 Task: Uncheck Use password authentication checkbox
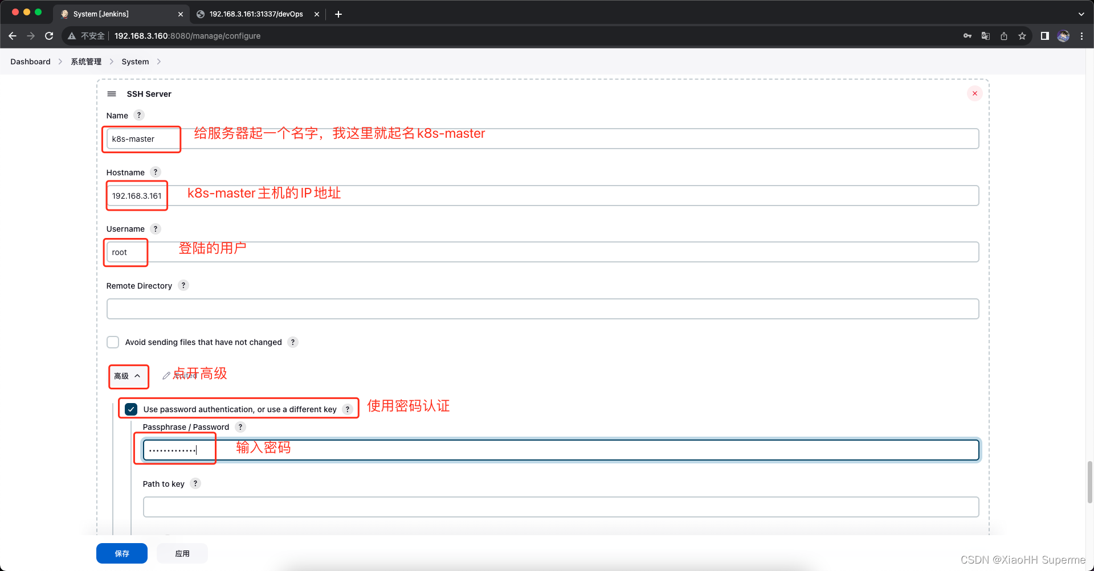tap(131, 409)
